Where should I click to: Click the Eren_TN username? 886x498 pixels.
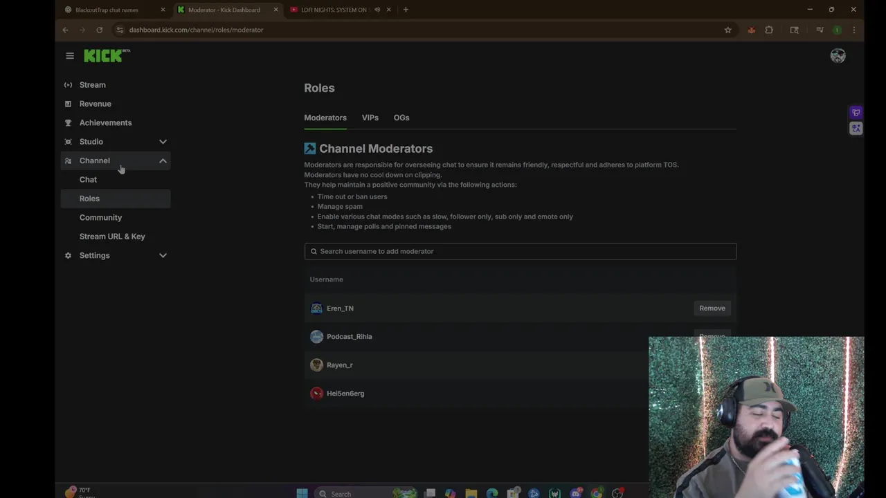pyautogui.click(x=340, y=308)
